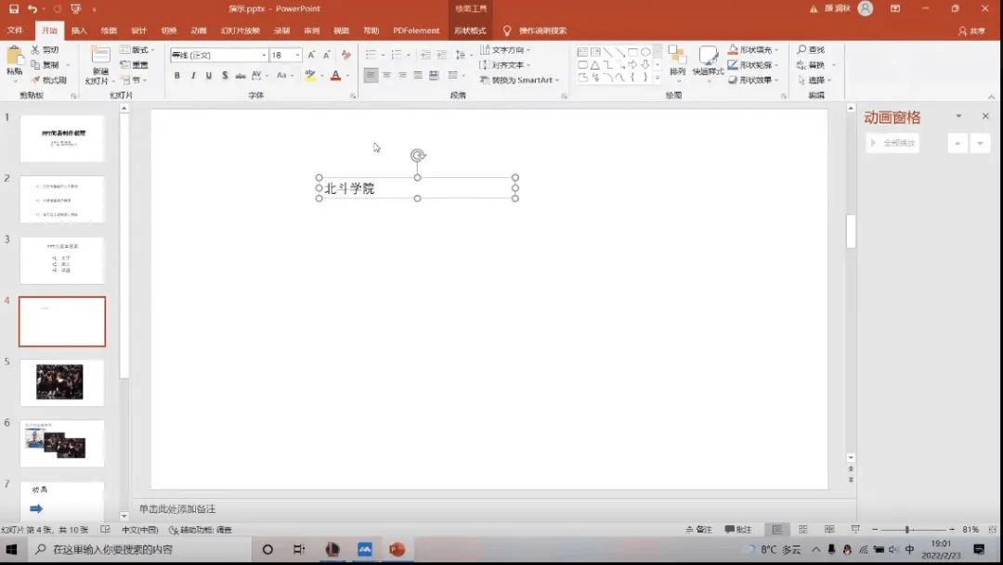Expand the font name combo box
This screenshot has width=1003, height=565.
point(264,55)
